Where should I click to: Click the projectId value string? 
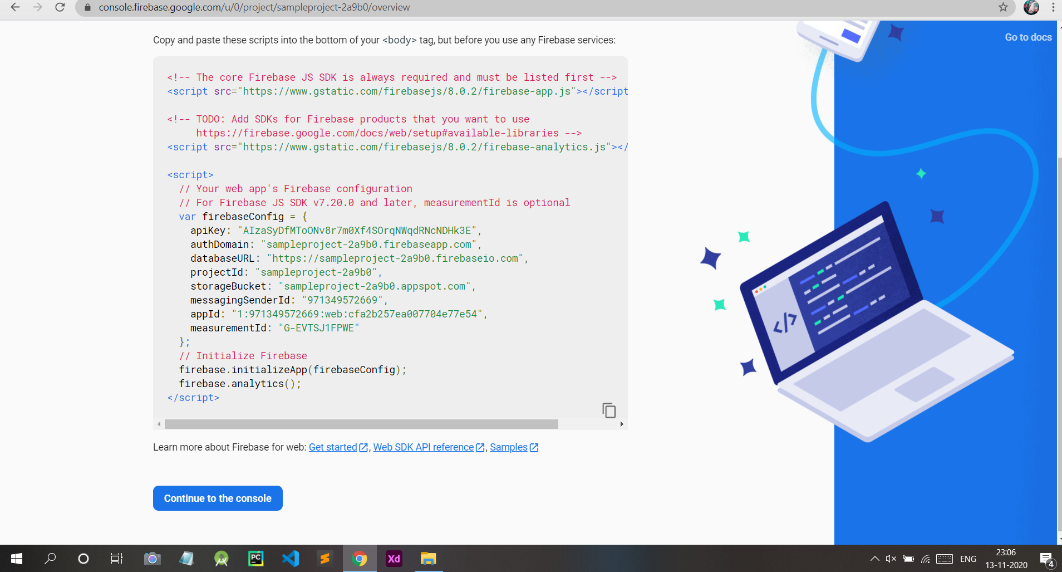click(x=316, y=272)
